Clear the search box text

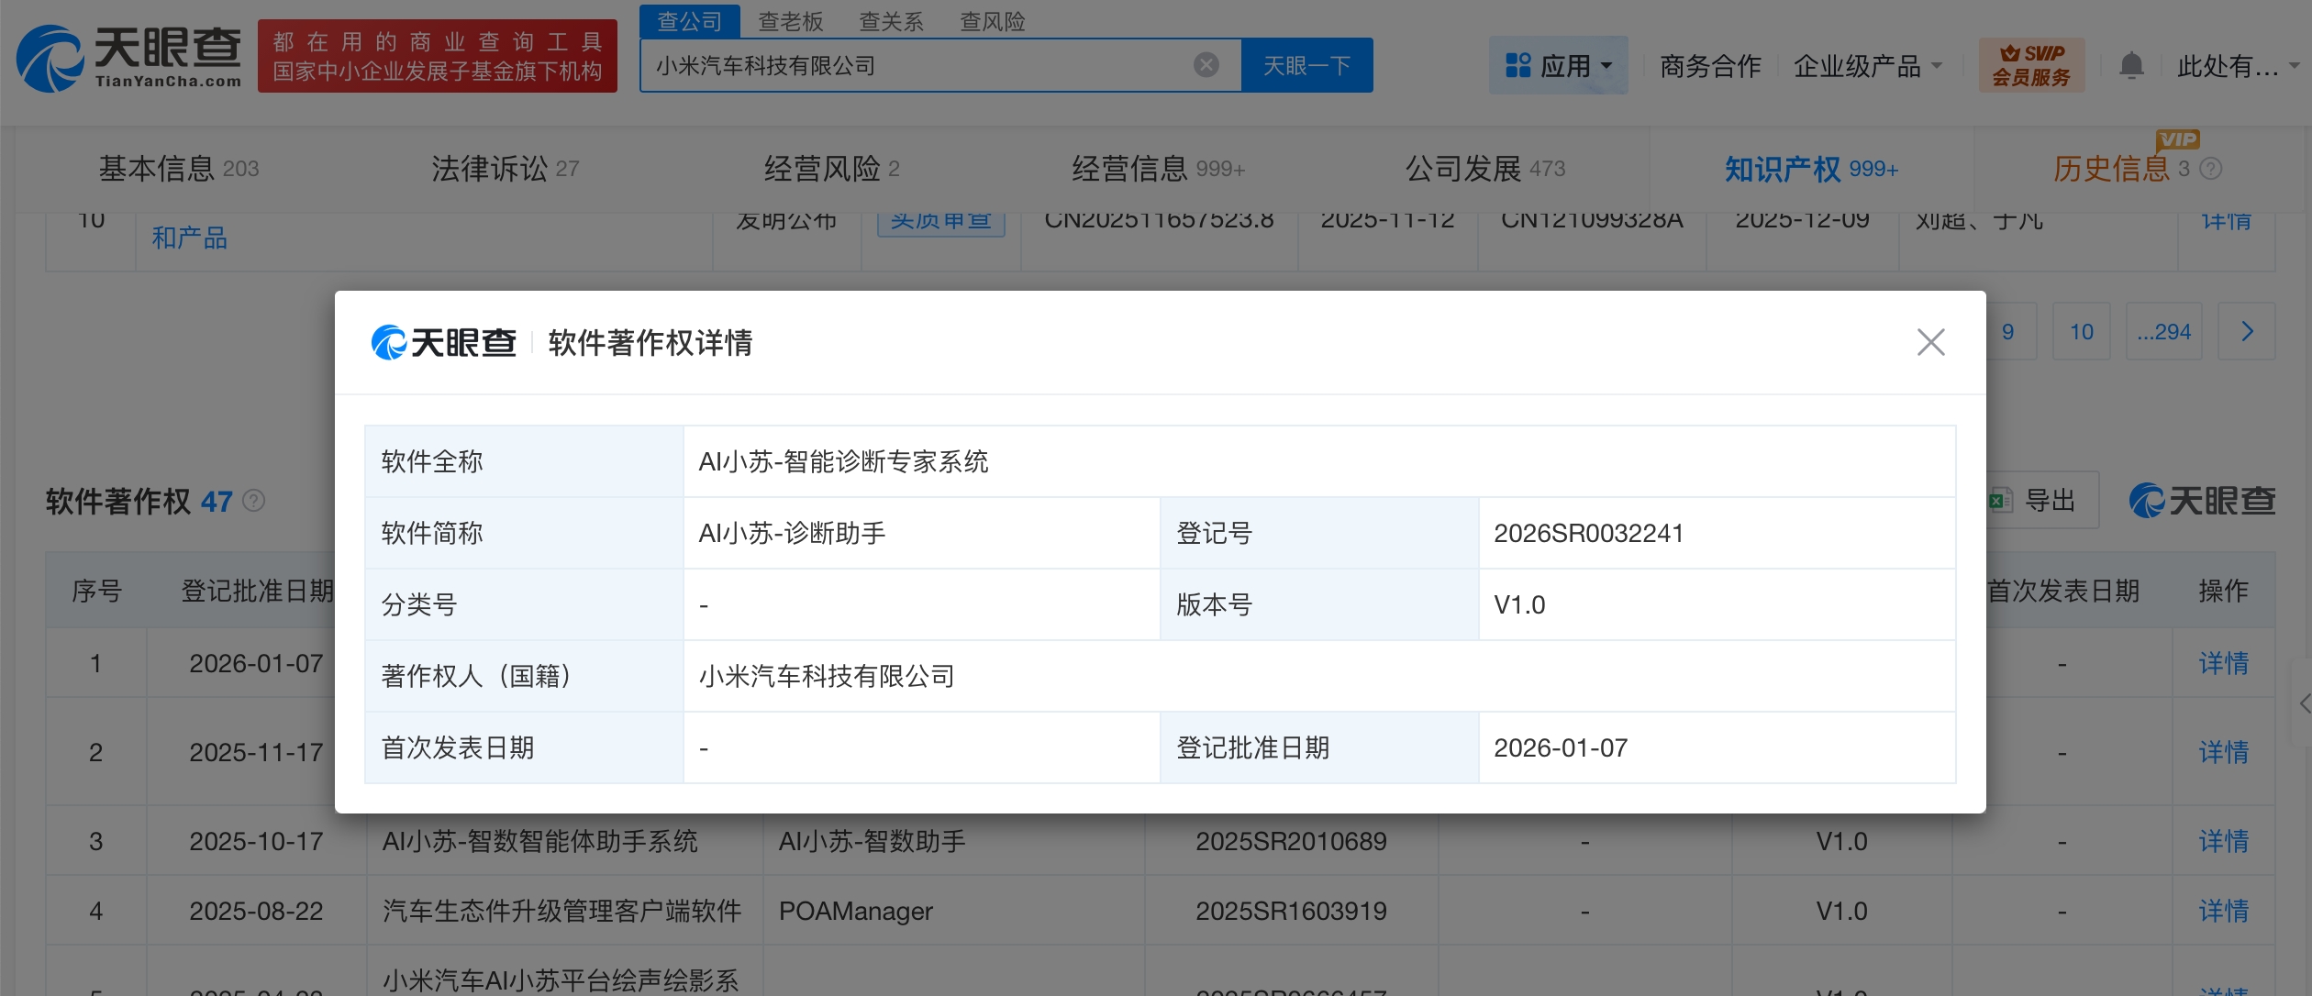[1206, 65]
